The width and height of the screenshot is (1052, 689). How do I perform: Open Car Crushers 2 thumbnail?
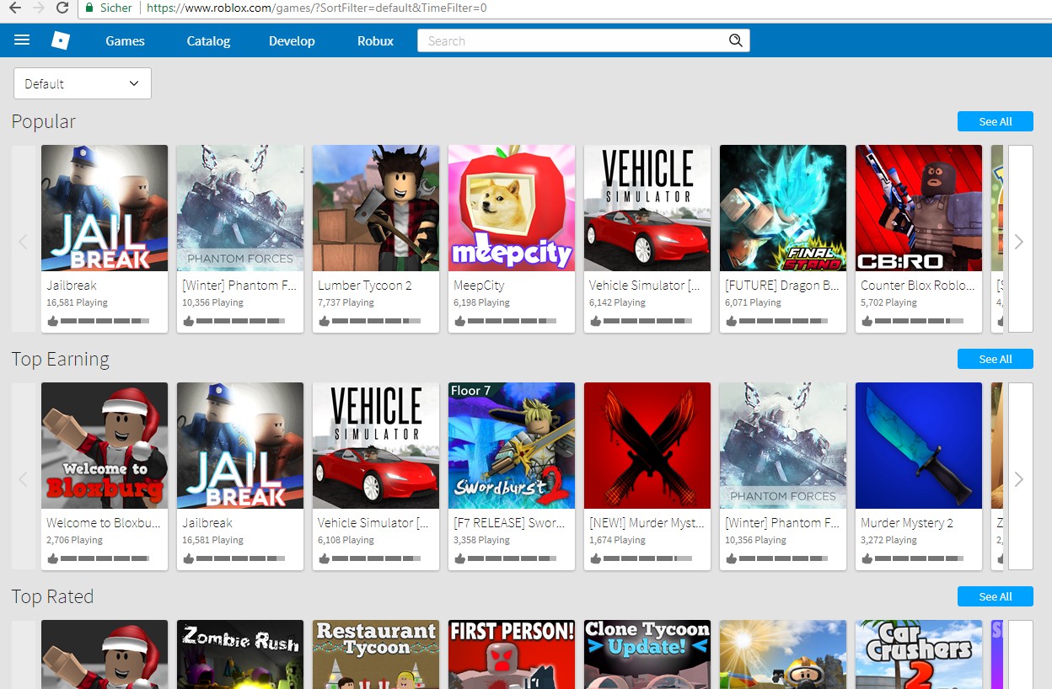click(919, 654)
